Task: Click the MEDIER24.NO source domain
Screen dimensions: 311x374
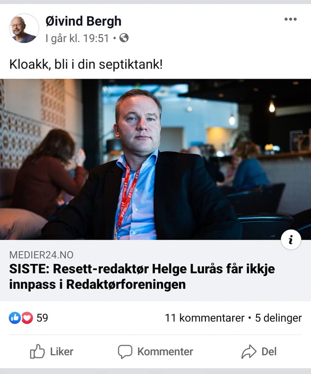Action: (41, 255)
